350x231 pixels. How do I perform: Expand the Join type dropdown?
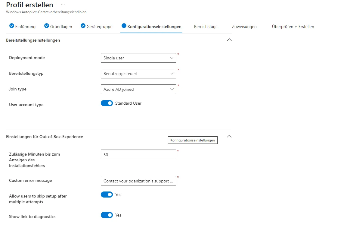point(138,89)
